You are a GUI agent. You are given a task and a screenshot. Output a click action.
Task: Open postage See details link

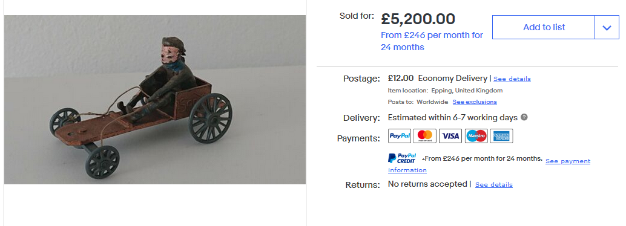pos(512,79)
